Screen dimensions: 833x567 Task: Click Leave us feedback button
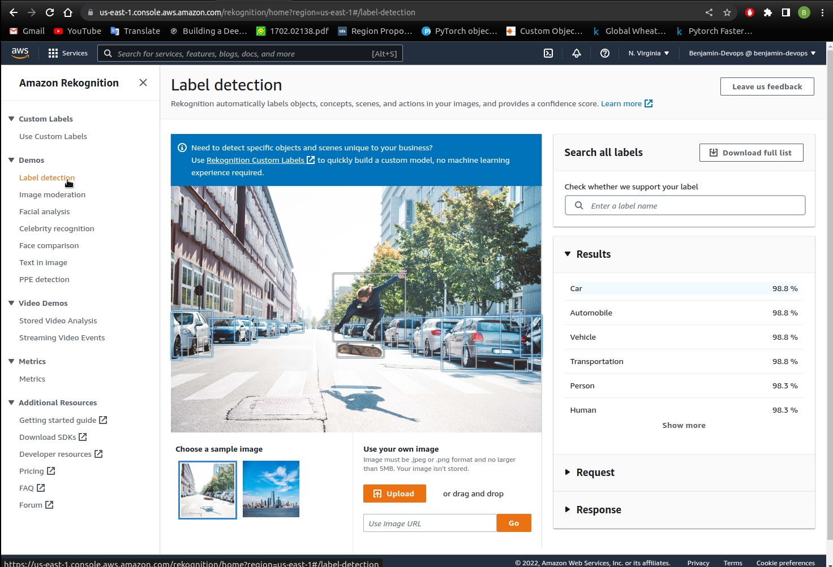[767, 86]
